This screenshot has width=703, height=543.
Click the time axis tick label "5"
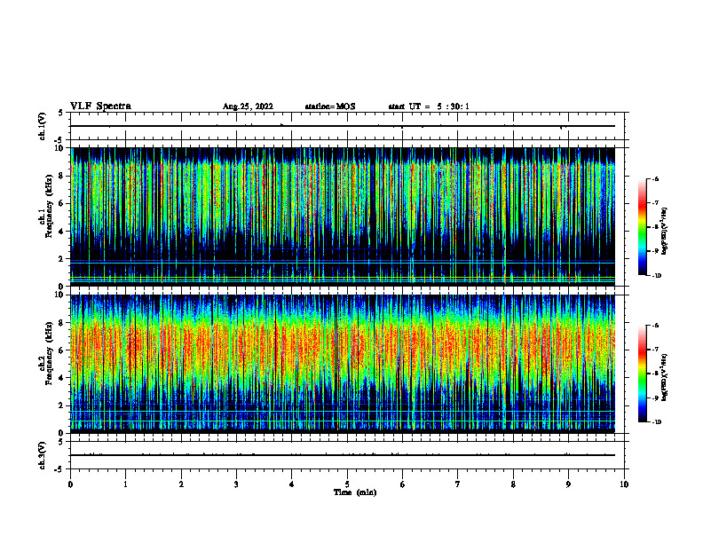click(347, 484)
